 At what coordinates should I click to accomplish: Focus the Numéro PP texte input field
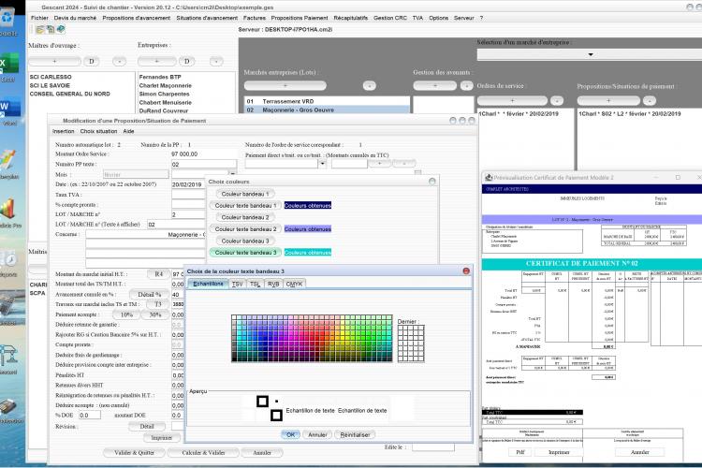pyautogui.click(x=204, y=165)
